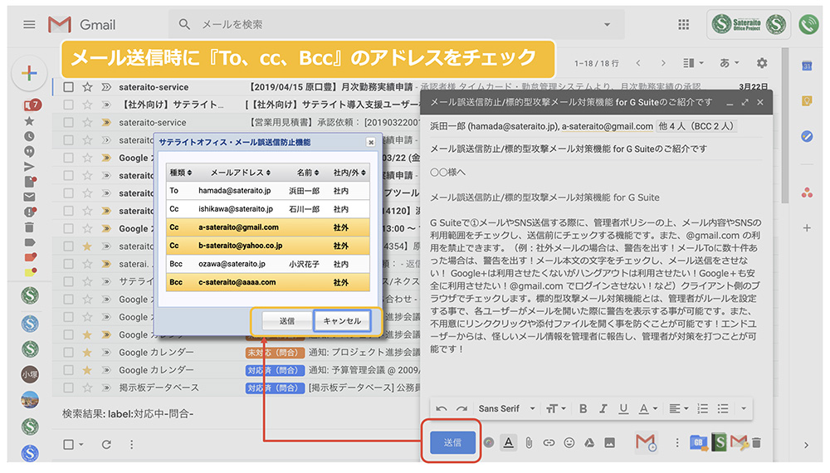
Task: Open the Snoozed clock icon in the sidebar
Action: point(29,136)
